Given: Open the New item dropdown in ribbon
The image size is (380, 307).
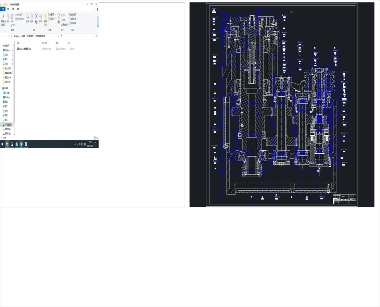Looking at the screenshot, I should point(52,14).
